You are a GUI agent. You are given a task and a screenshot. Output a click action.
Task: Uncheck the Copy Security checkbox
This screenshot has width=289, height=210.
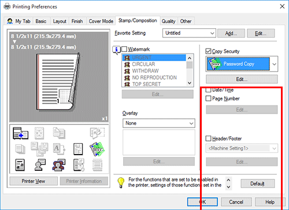(x=208, y=51)
